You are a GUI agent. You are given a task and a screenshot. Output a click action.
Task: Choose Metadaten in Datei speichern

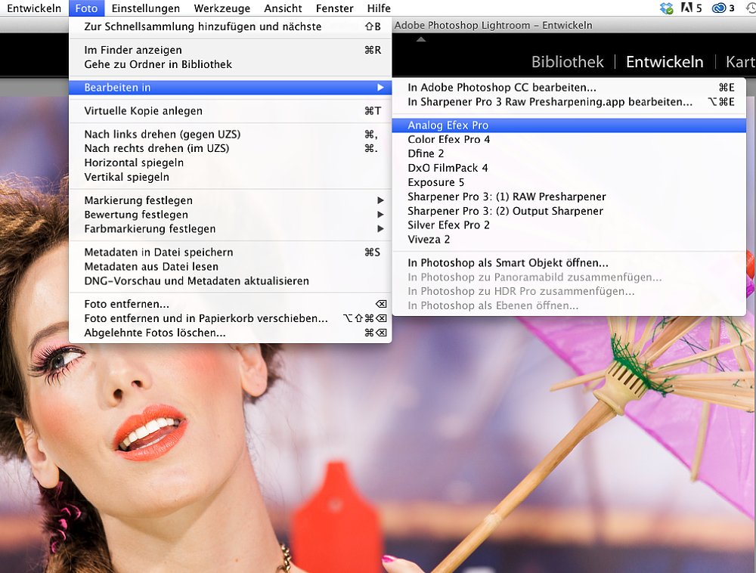(x=231, y=252)
